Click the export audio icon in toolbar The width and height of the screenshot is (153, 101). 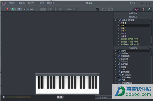[110, 9]
